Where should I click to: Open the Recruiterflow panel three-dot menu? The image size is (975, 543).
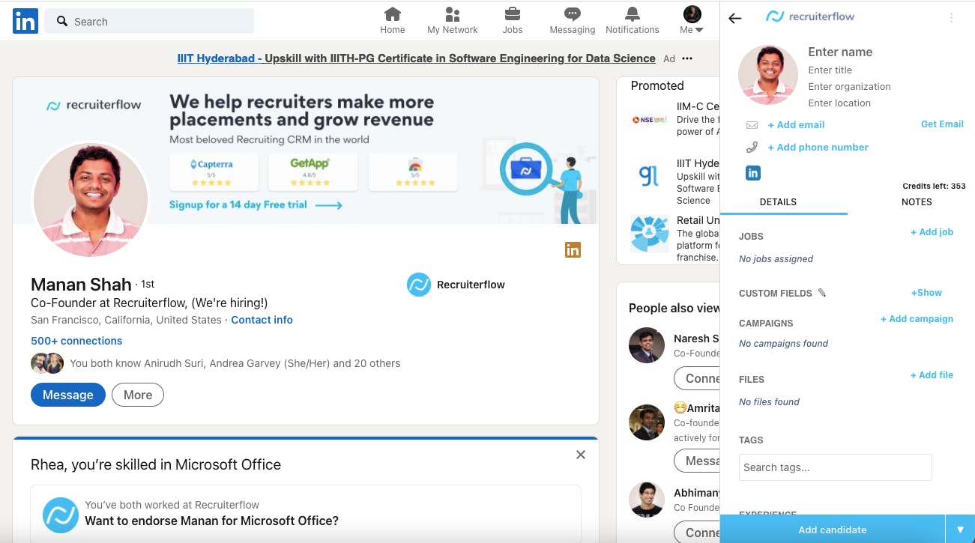[x=952, y=18]
